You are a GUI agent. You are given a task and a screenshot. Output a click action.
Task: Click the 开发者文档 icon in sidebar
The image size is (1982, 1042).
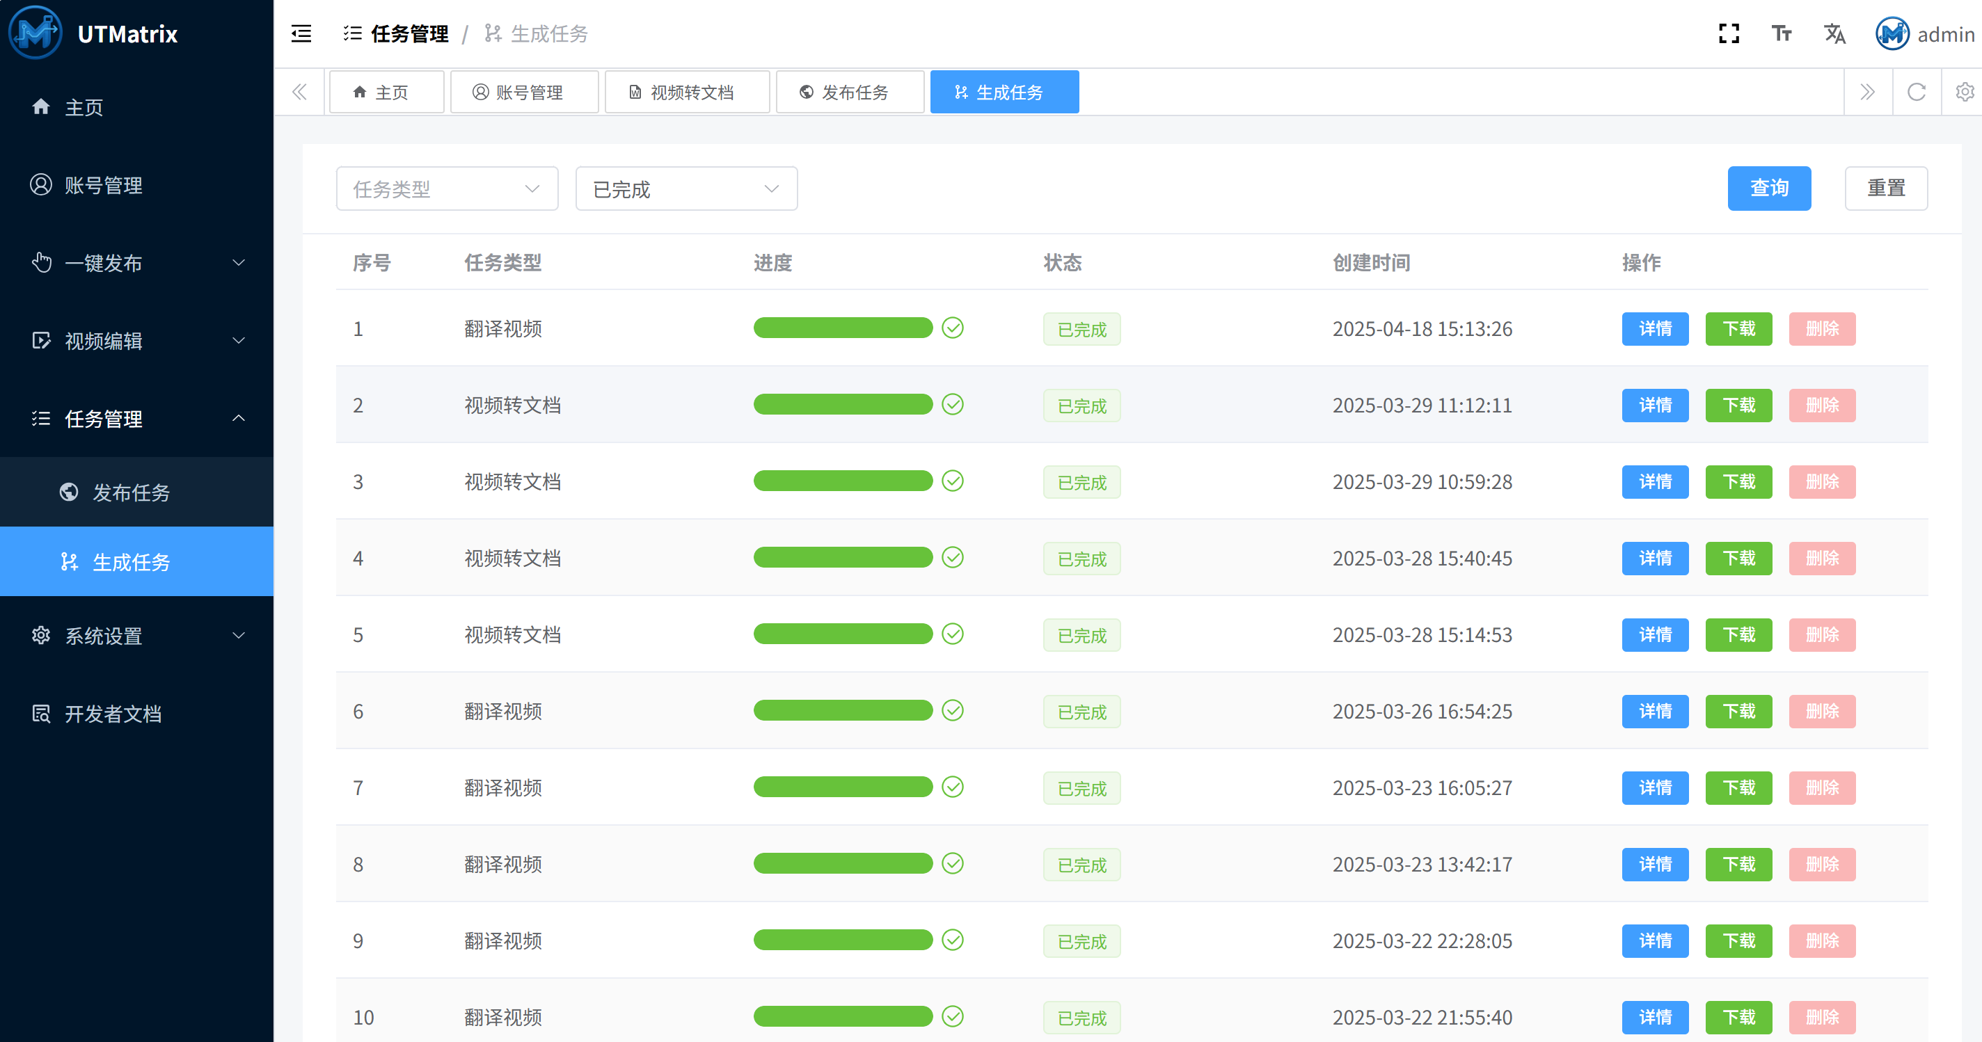coord(41,713)
